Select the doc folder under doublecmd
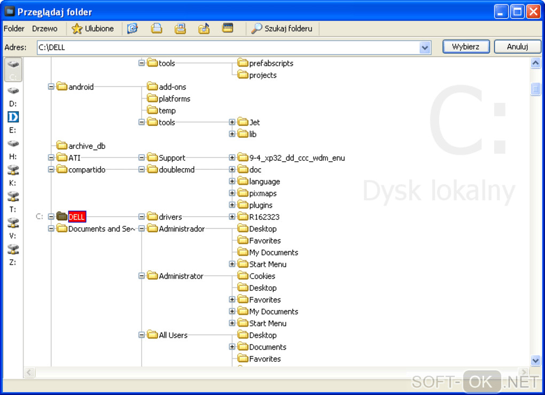The image size is (545, 395). click(250, 169)
